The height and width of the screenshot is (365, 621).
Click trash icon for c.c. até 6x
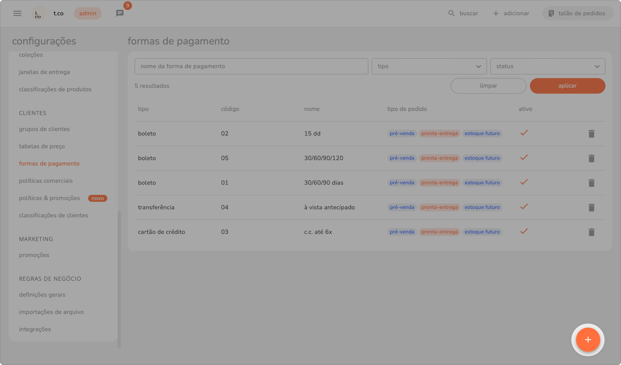pos(591,232)
